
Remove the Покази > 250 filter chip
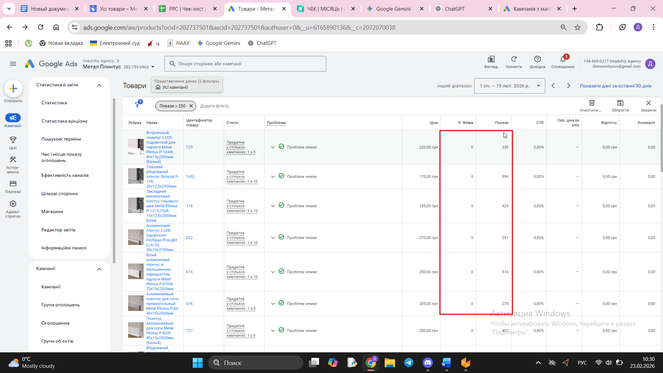click(x=191, y=106)
